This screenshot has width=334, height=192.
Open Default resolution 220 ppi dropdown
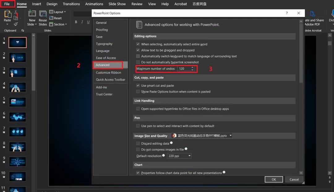tap(189, 156)
